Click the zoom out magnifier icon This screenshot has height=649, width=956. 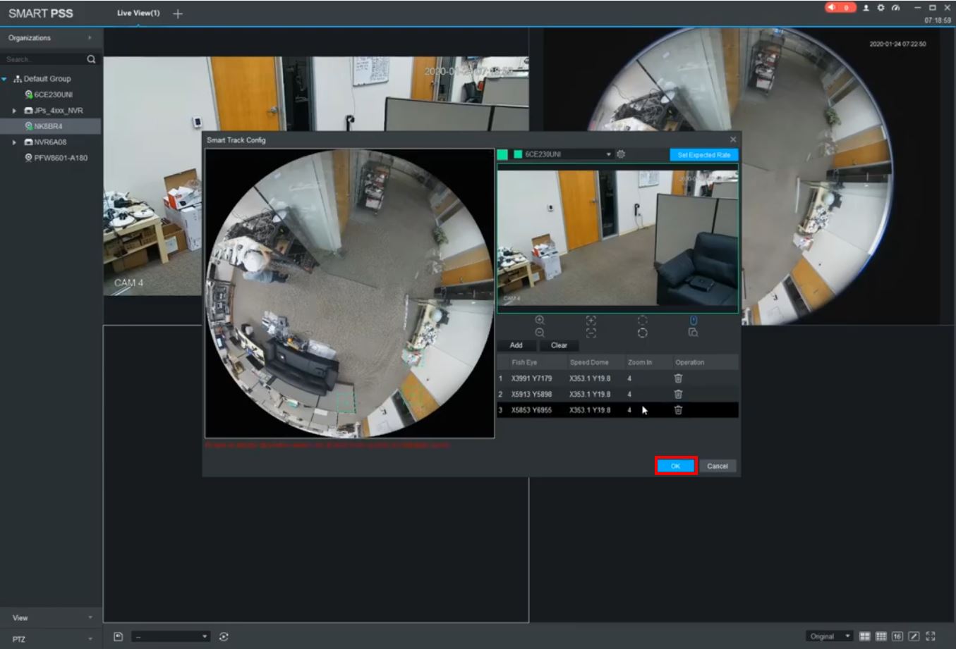540,333
